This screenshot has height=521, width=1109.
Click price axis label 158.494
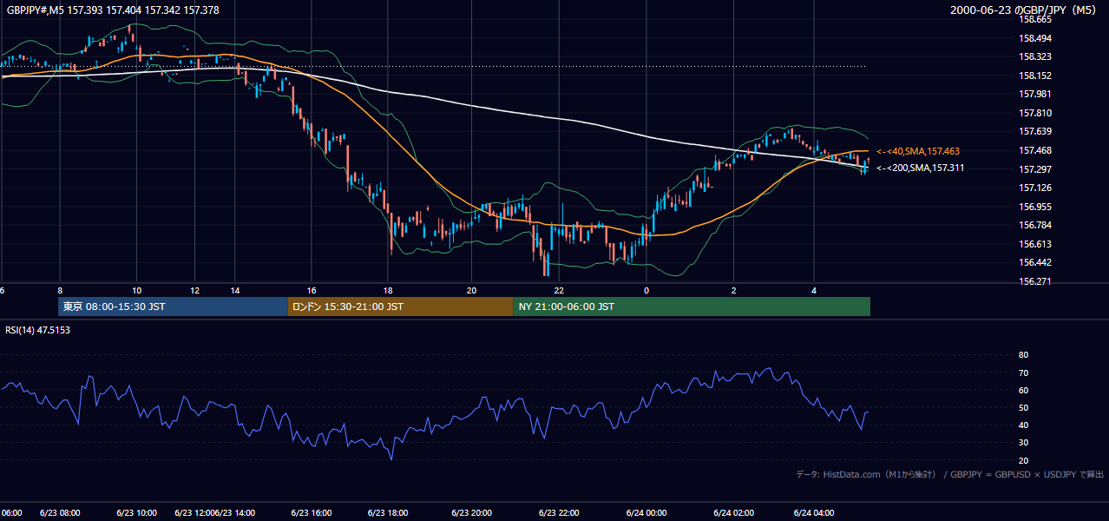[1035, 38]
